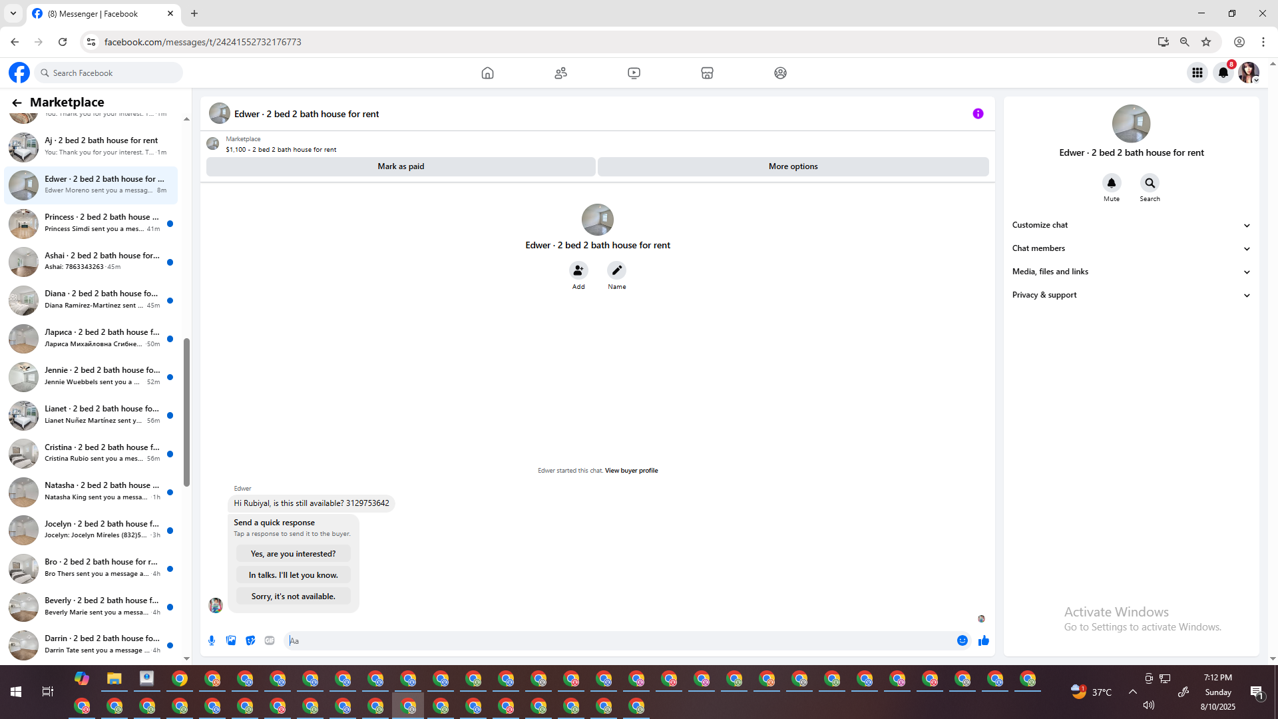Open the sticker picker icon
The width and height of the screenshot is (1278, 719).
pos(250,640)
